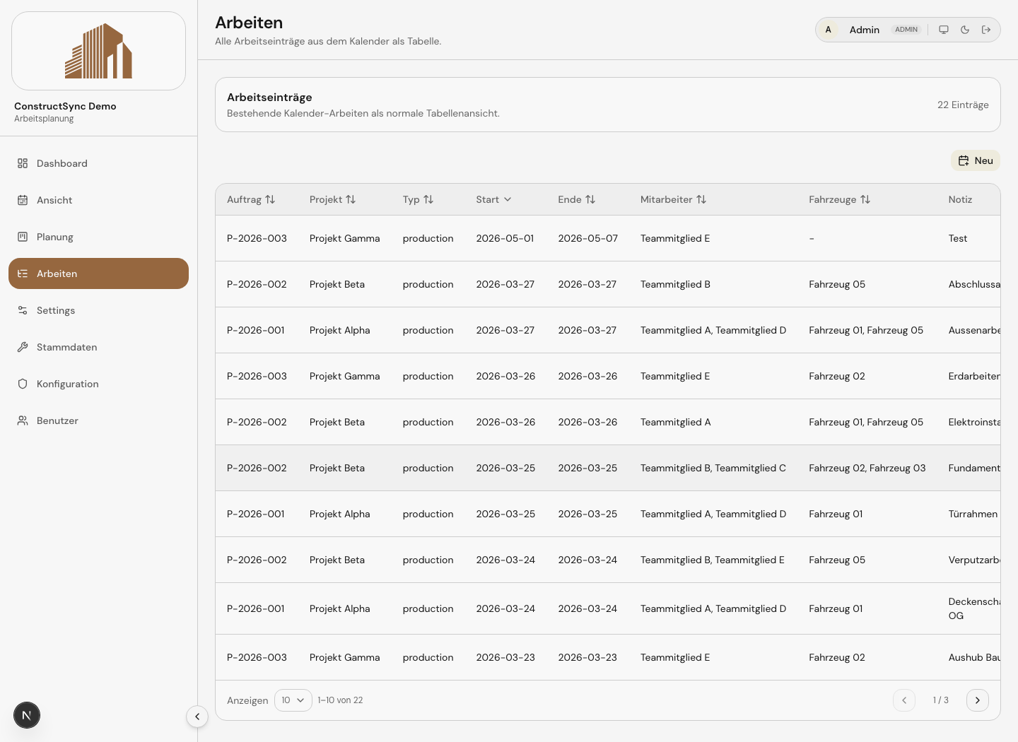The width and height of the screenshot is (1018, 742).
Task: Click Teammitglied B, Teammitglied C cell
Action: 713,468
